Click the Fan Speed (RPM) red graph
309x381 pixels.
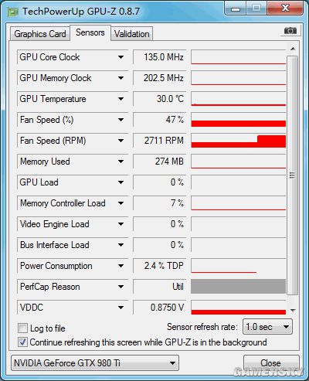(x=239, y=141)
